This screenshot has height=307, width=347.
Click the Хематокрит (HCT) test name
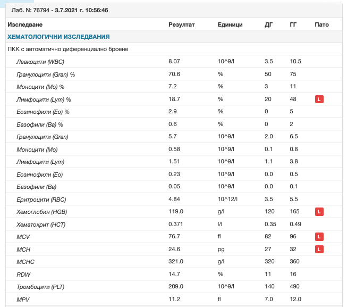click(41, 224)
